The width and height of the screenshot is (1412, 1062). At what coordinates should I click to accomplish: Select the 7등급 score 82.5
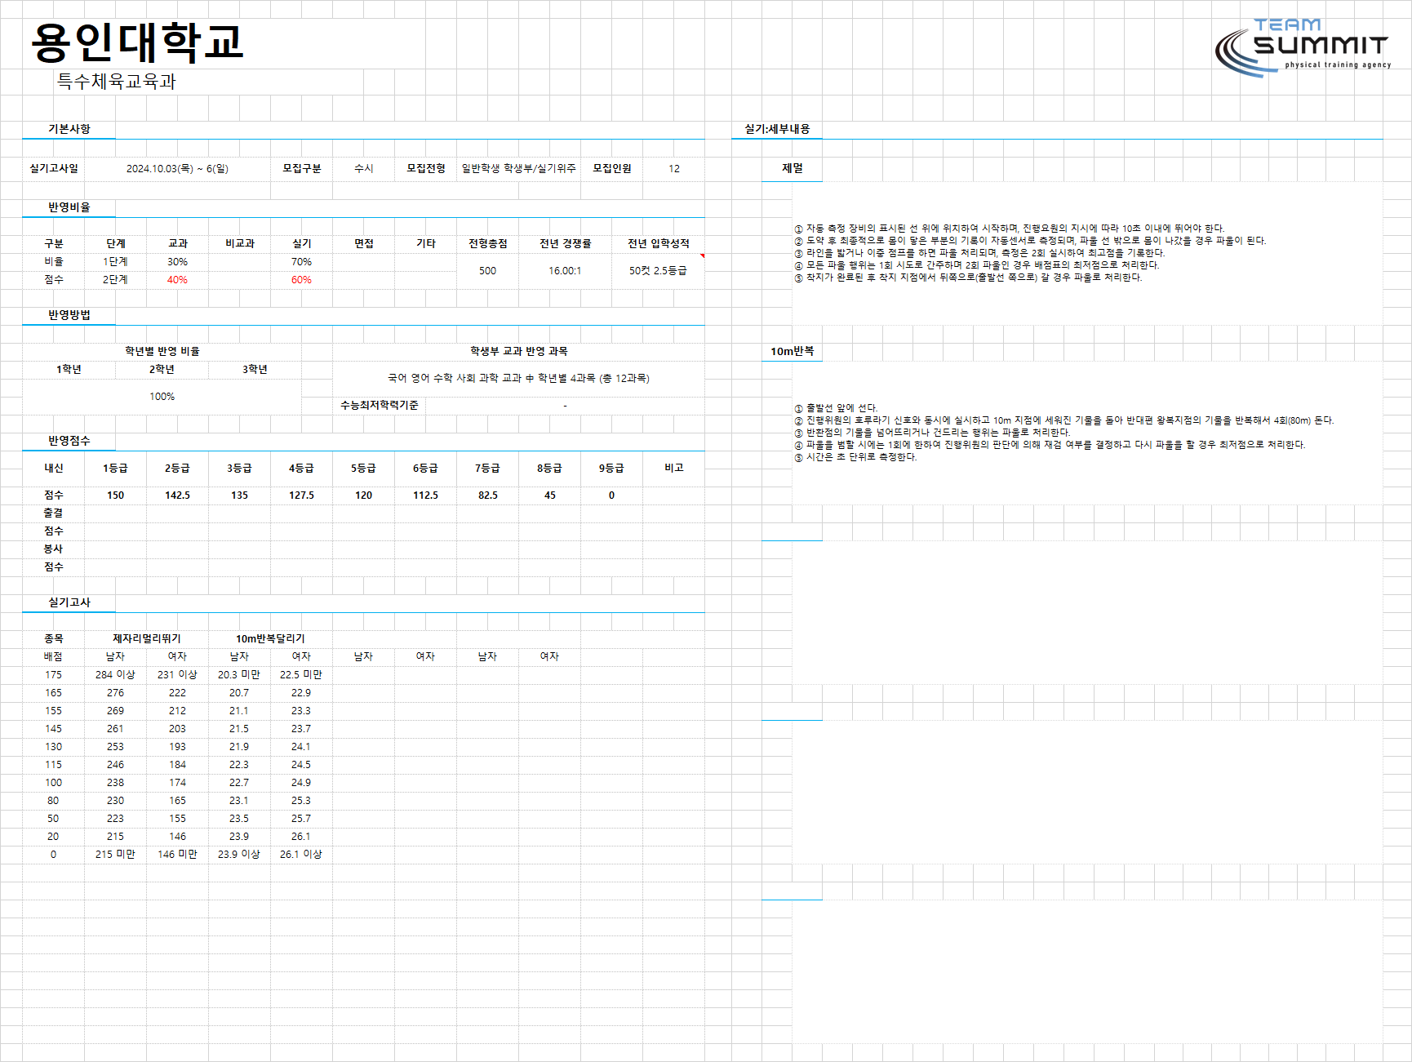click(x=488, y=495)
